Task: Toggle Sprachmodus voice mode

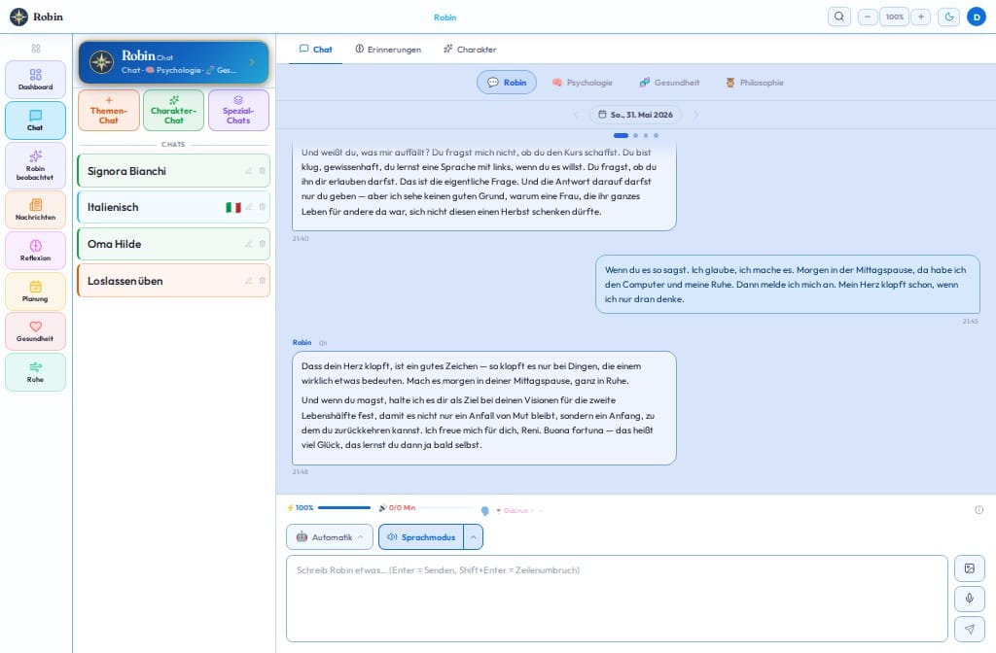Action: [421, 536]
